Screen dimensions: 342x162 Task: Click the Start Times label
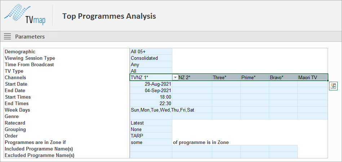18,97
